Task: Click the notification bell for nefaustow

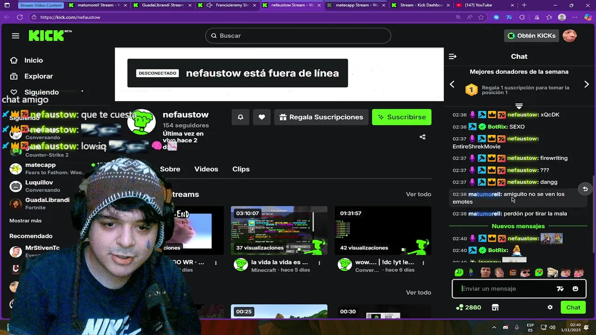Action: click(x=240, y=117)
